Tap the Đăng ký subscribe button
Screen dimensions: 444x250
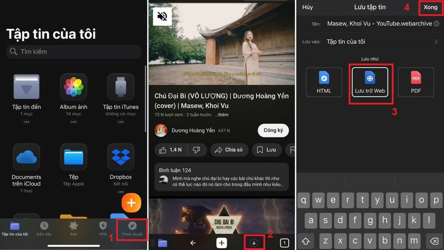click(273, 130)
